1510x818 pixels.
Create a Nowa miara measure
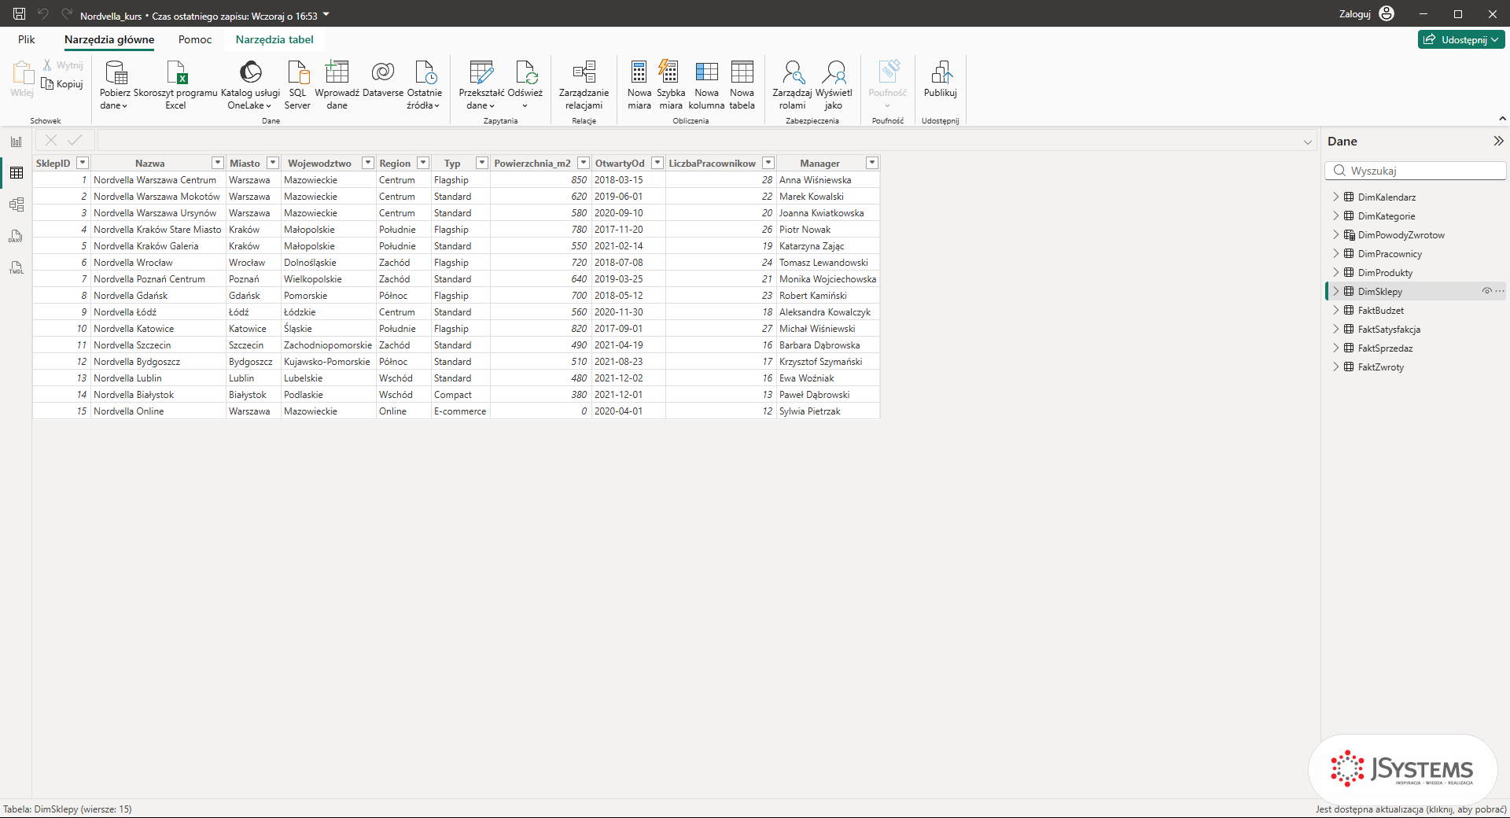[639, 85]
